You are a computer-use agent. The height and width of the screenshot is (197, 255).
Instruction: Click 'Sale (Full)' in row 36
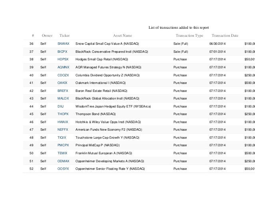(181, 44)
